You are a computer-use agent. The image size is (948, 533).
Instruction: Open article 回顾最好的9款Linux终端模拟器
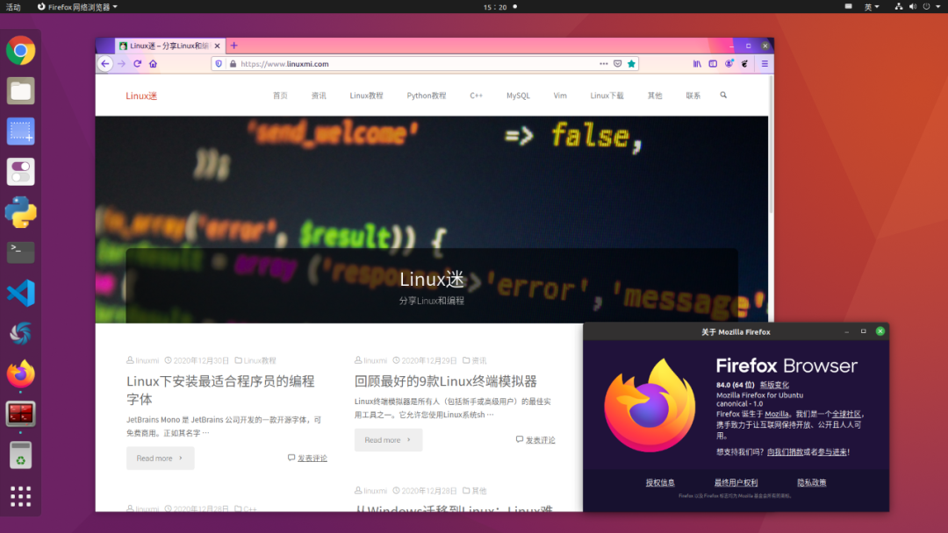pos(446,380)
